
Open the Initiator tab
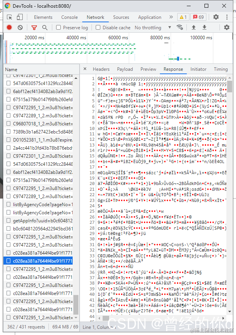click(x=198, y=69)
